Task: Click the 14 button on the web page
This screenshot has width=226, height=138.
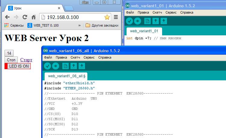Action: point(9,53)
